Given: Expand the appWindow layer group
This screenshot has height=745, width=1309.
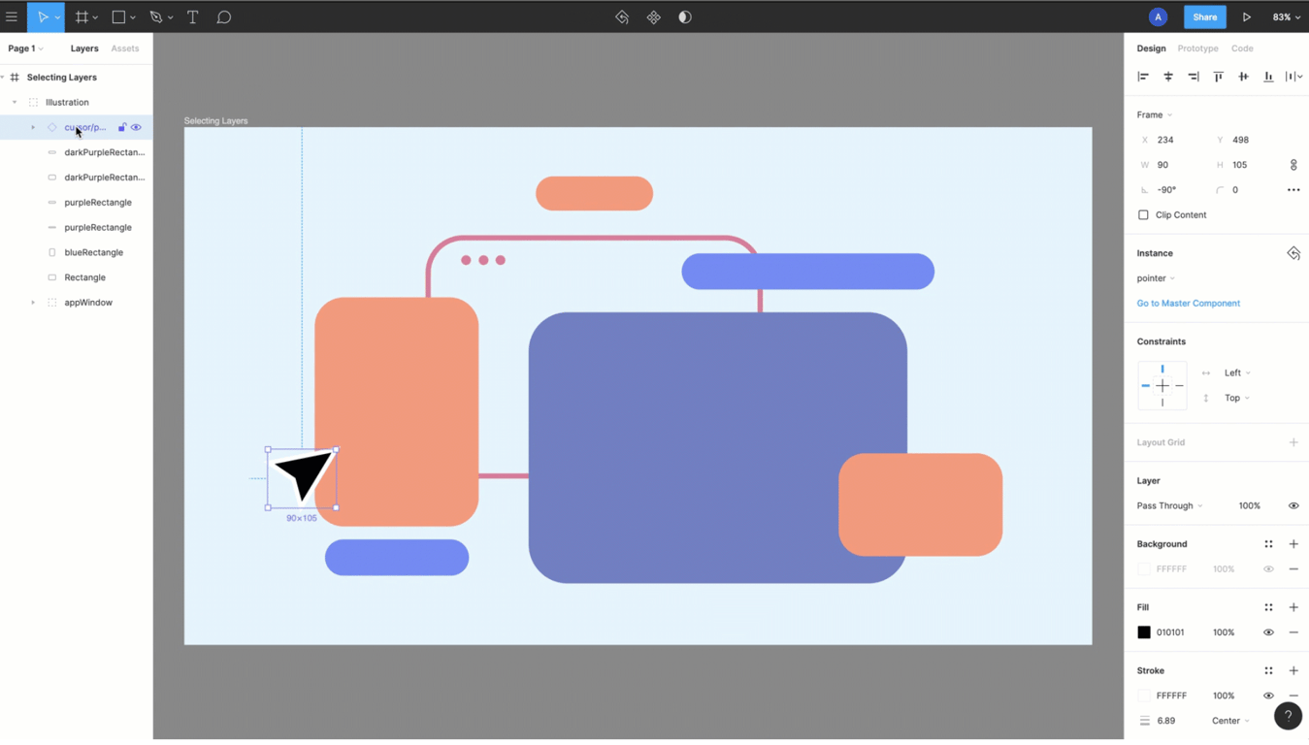Looking at the screenshot, I should pyautogui.click(x=33, y=303).
